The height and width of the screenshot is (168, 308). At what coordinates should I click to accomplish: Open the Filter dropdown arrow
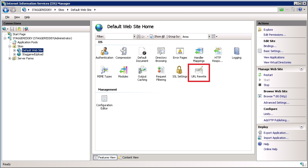tap(134, 37)
